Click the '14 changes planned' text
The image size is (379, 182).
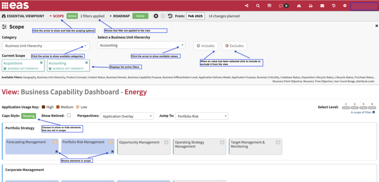[224, 16]
